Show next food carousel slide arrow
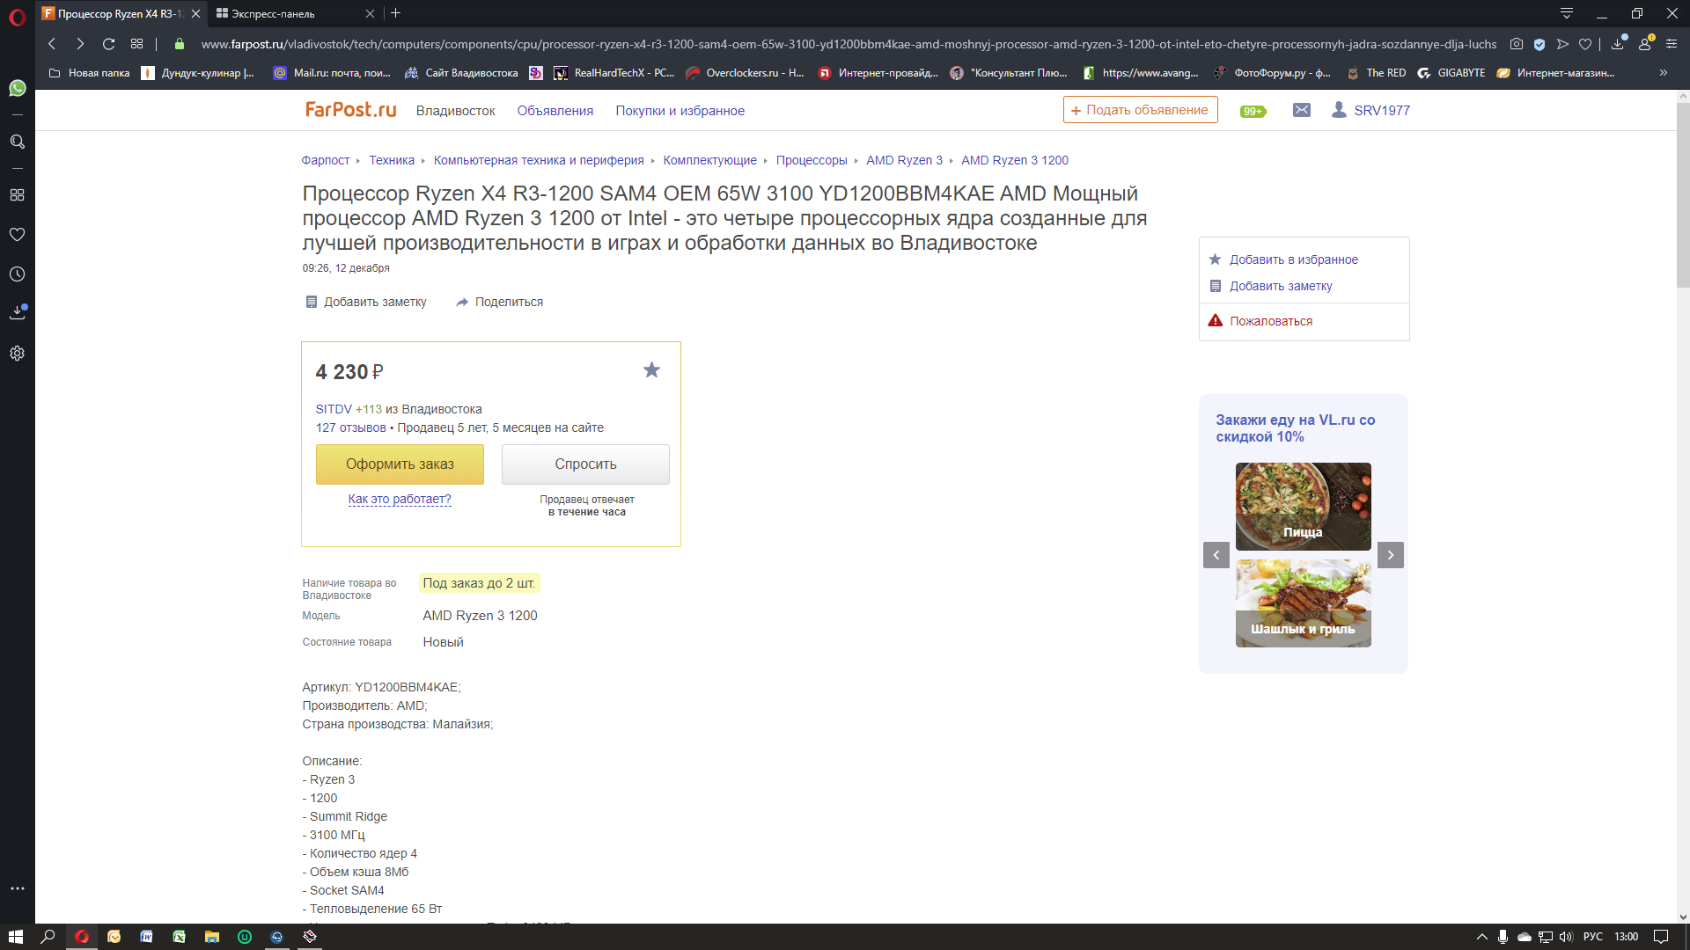1690x950 pixels. (x=1390, y=555)
